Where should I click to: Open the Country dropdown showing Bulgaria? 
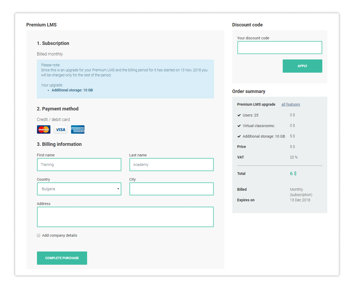tap(79, 189)
